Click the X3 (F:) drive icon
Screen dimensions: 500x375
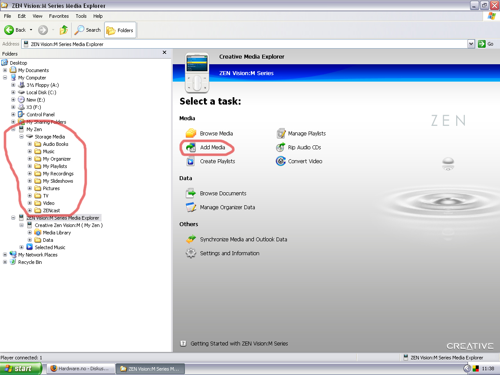click(21, 107)
